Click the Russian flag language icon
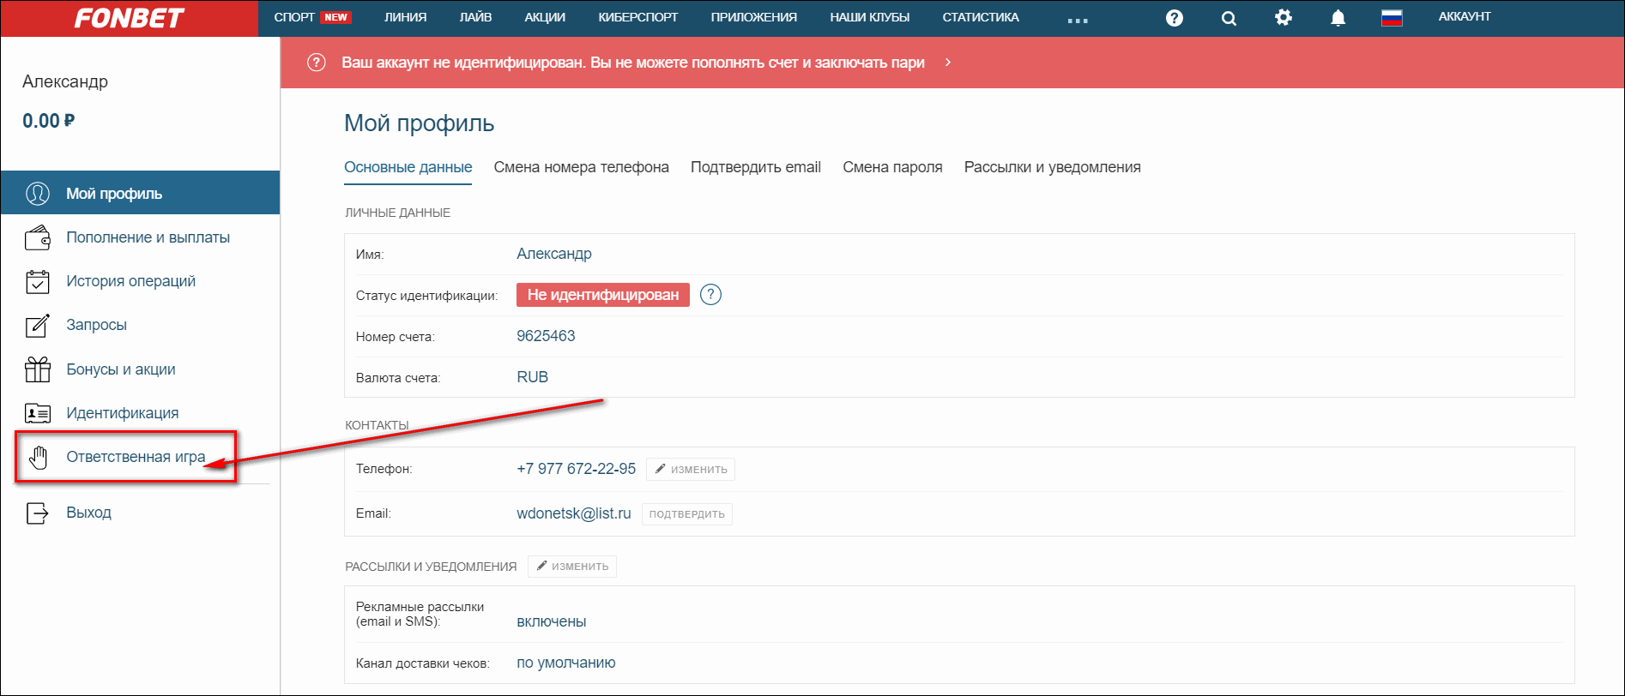 1392,17
